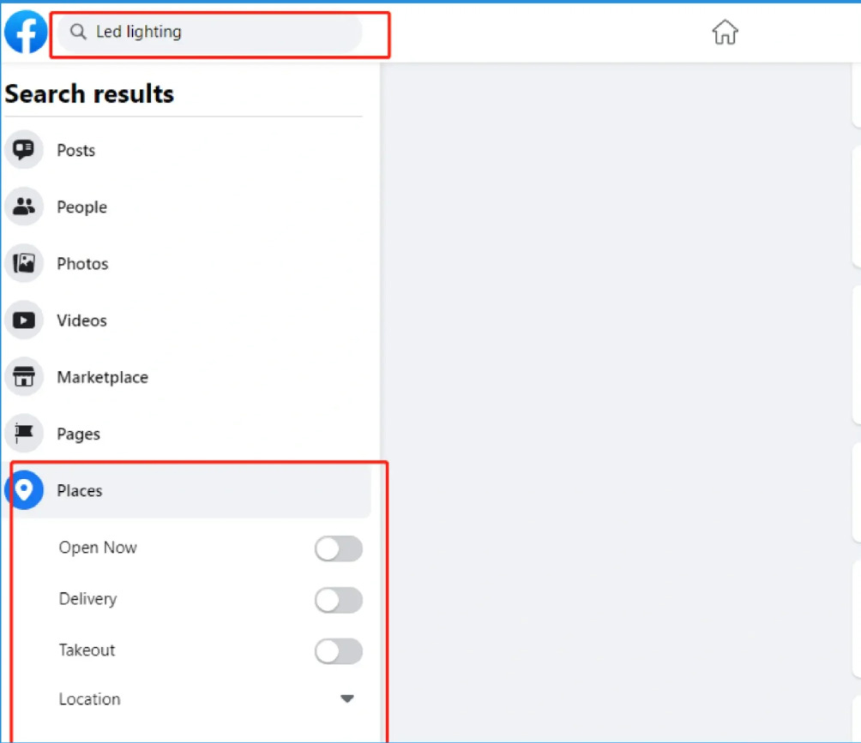Switch on the Takeout toggle
The width and height of the screenshot is (861, 743).
coord(338,651)
